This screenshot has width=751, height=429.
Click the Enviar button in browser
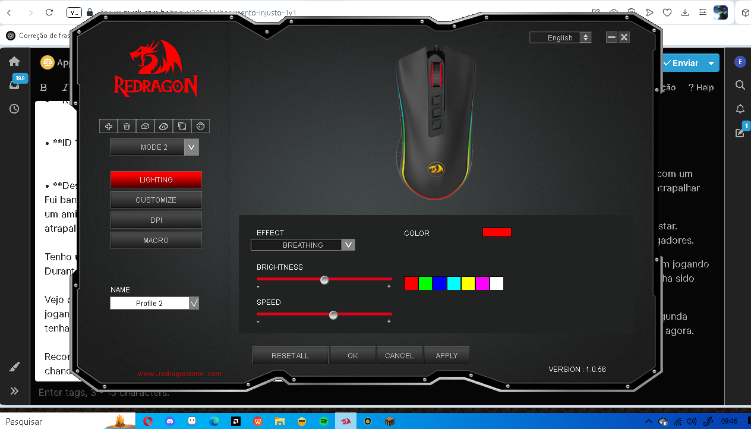coord(682,63)
